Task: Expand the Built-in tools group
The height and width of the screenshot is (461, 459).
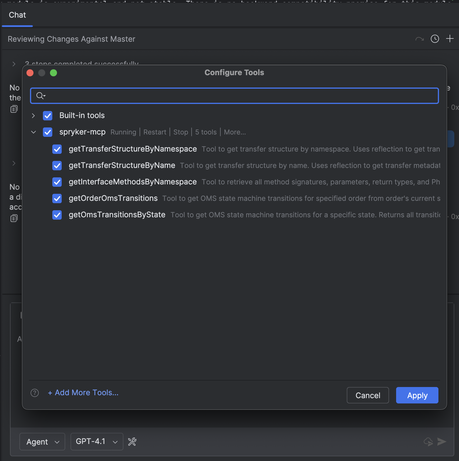Action: [33, 116]
